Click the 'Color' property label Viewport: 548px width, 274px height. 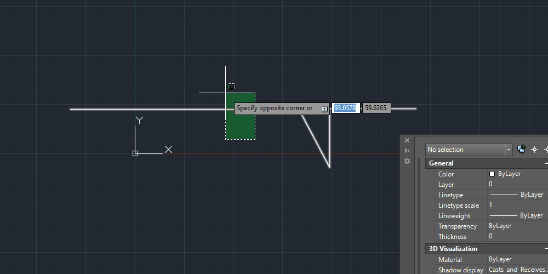446,174
